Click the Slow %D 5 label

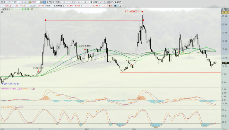(19, 107)
